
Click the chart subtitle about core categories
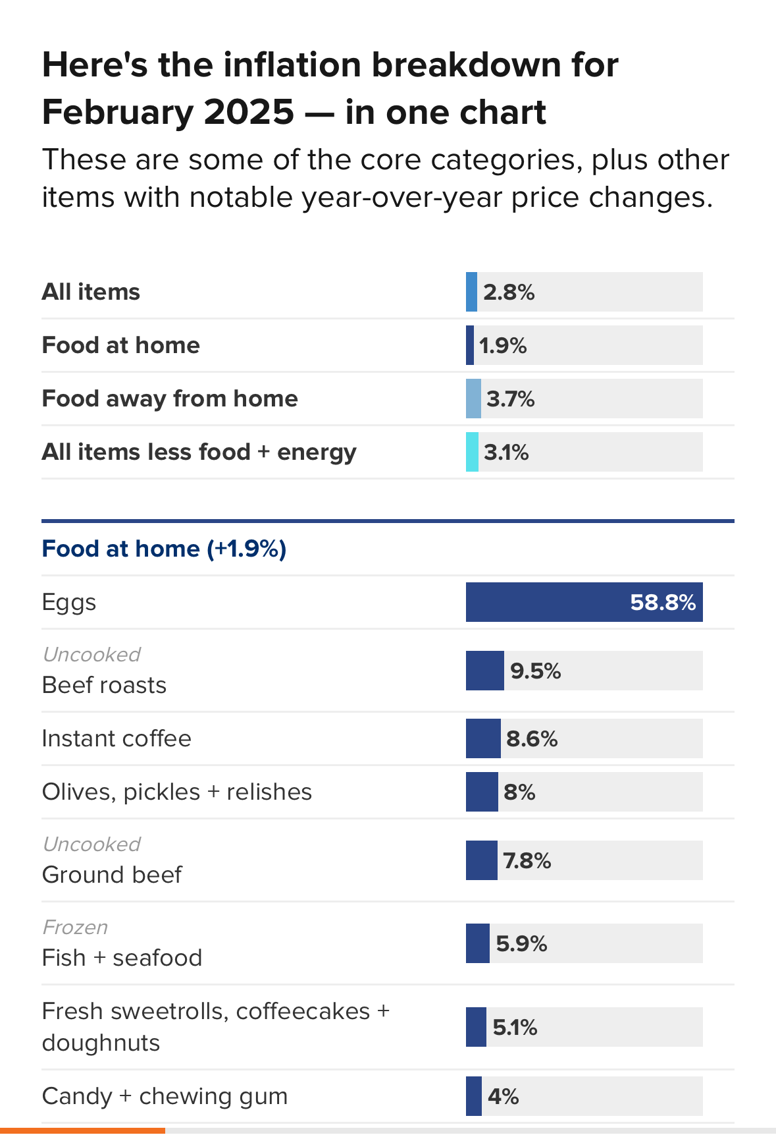pyautogui.click(x=386, y=178)
